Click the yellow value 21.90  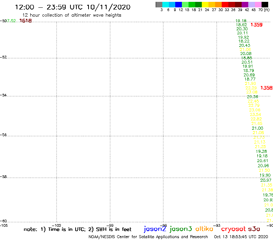(x=250, y=84)
